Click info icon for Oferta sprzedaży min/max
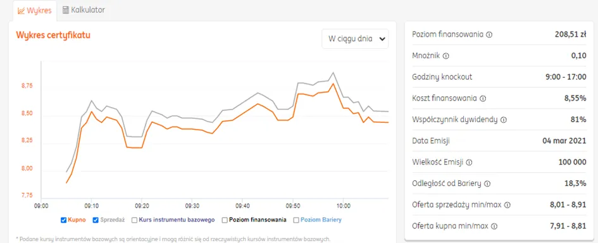 508,205
